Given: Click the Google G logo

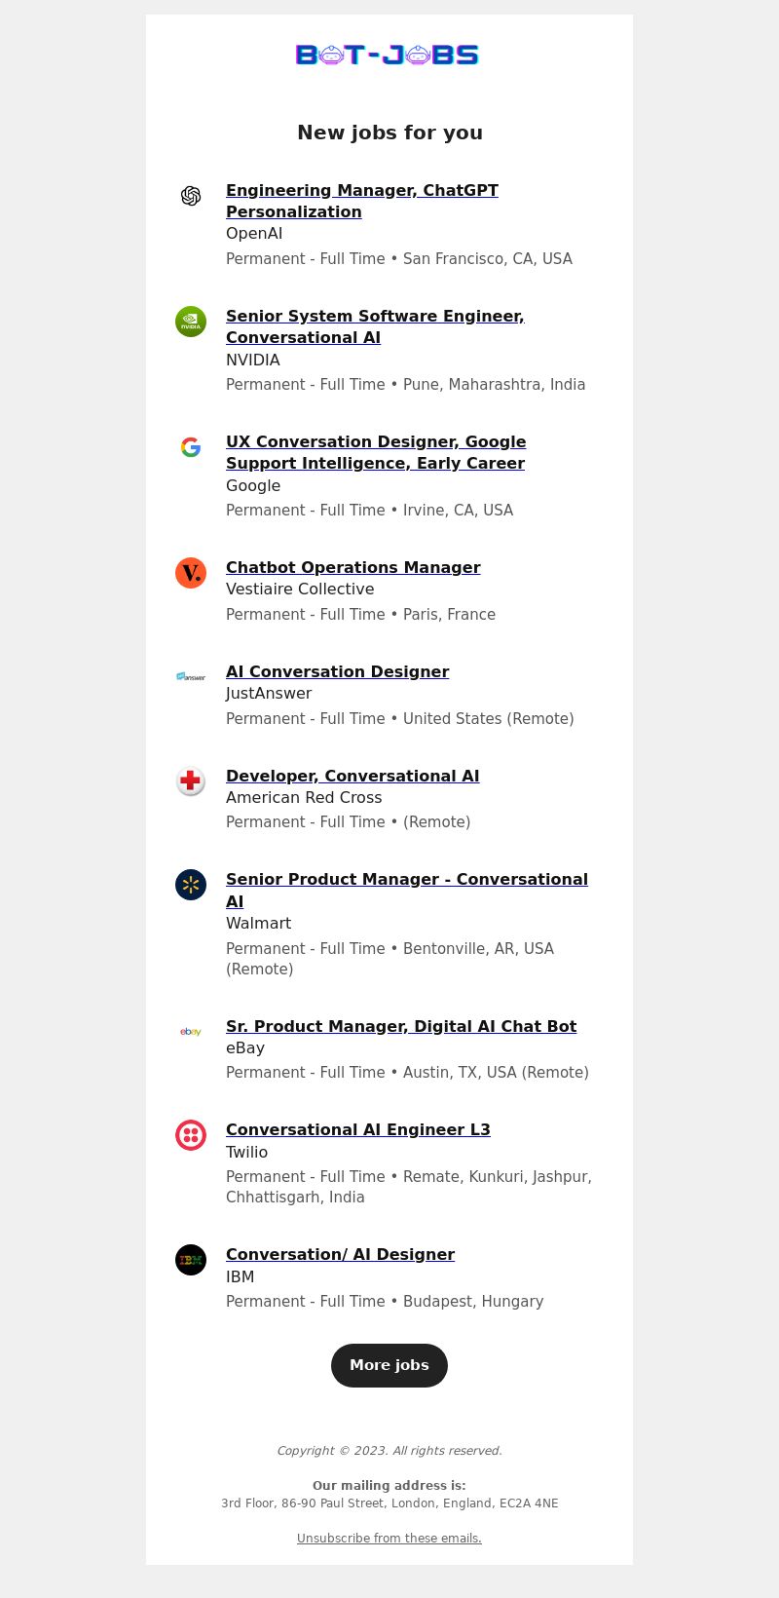Looking at the screenshot, I should coord(191,447).
